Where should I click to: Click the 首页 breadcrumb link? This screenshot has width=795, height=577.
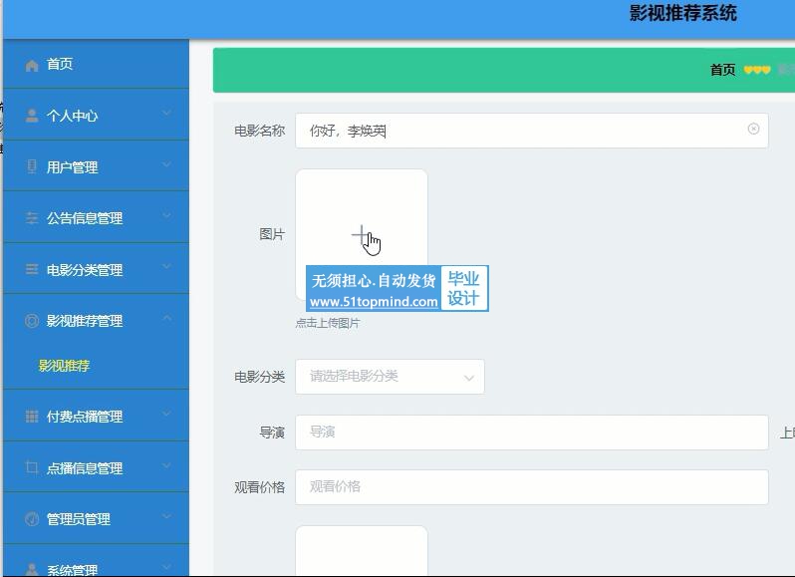722,70
